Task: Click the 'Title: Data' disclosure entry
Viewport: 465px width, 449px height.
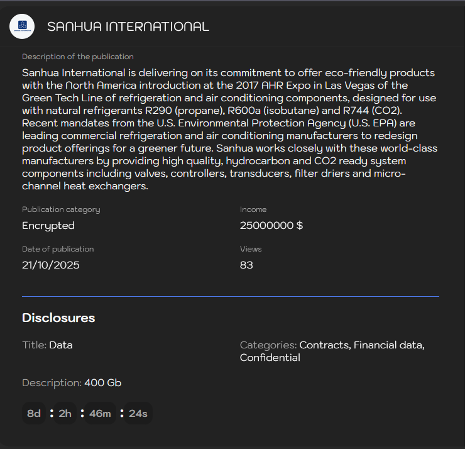Action: point(48,345)
